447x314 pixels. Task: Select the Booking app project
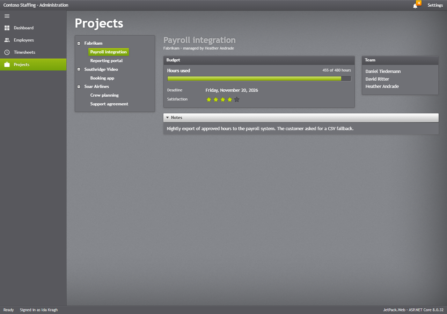coord(102,78)
